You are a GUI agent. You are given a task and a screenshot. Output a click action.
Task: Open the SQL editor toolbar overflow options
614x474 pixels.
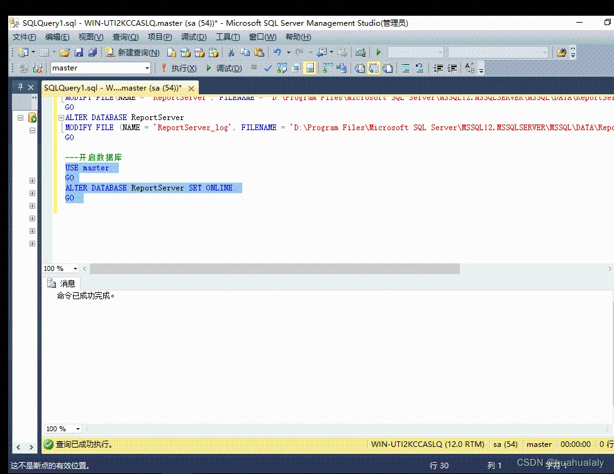(x=481, y=69)
